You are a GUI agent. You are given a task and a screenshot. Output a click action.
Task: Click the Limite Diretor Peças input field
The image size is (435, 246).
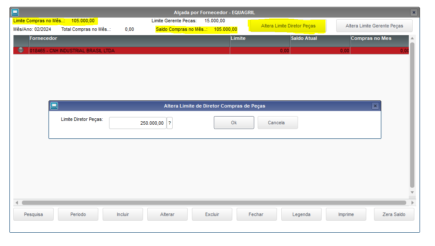(138, 123)
